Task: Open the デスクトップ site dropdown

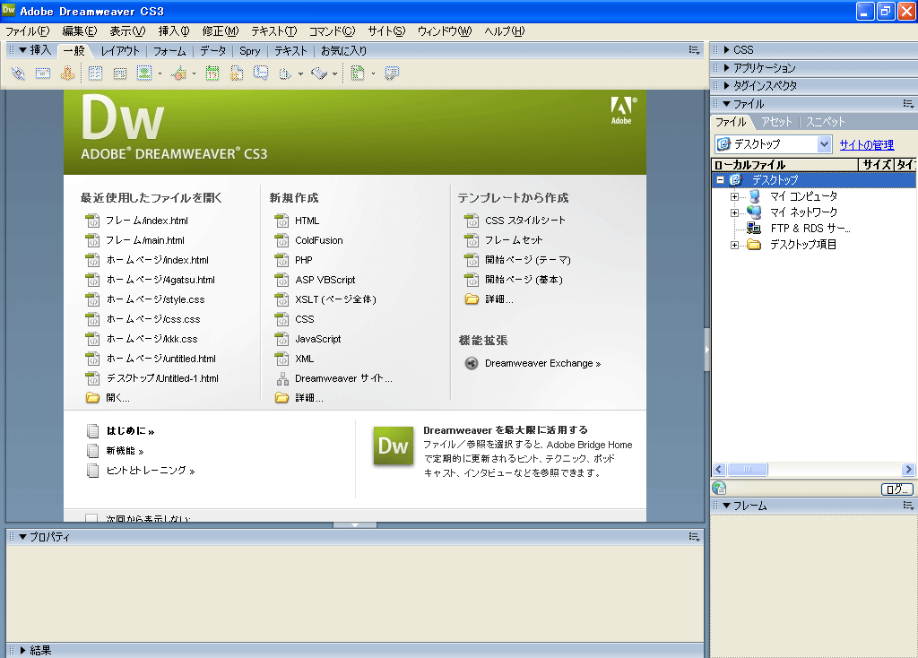Action: [824, 144]
